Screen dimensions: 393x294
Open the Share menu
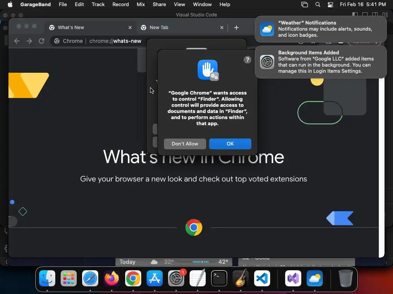tap(159, 4)
